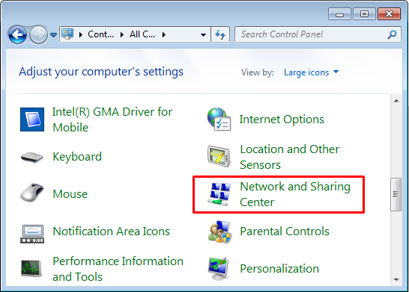Select 'Cont...' breadcrumb in address bar
The height and width of the screenshot is (292, 409).
pyautogui.click(x=100, y=34)
